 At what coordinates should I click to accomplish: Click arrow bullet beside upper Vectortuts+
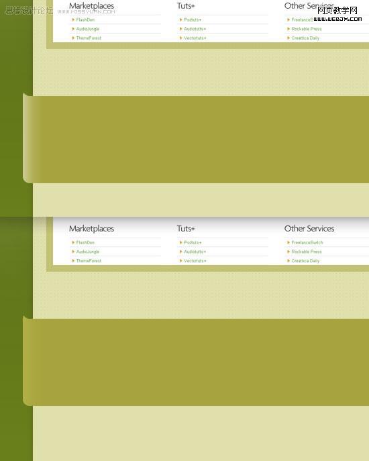point(181,38)
